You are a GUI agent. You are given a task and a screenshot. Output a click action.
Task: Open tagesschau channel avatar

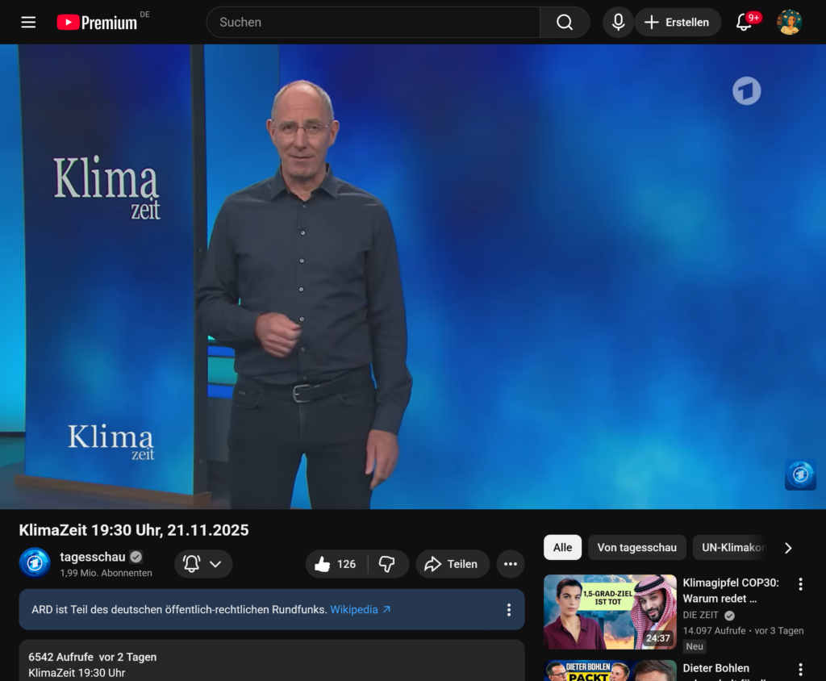(x=35, y=563)
